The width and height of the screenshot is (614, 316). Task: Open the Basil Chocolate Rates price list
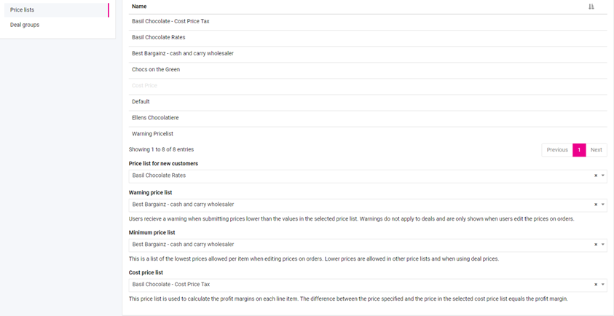[x=158, y=37]
